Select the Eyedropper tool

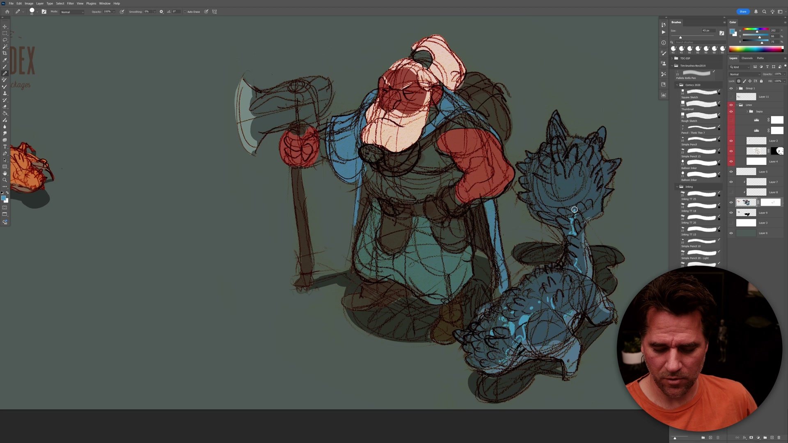[x=5, y=60]
